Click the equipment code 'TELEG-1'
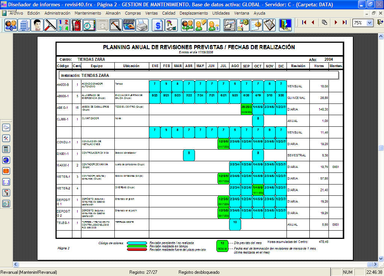This screenshot has height=276, width=384. coord(63,223)
